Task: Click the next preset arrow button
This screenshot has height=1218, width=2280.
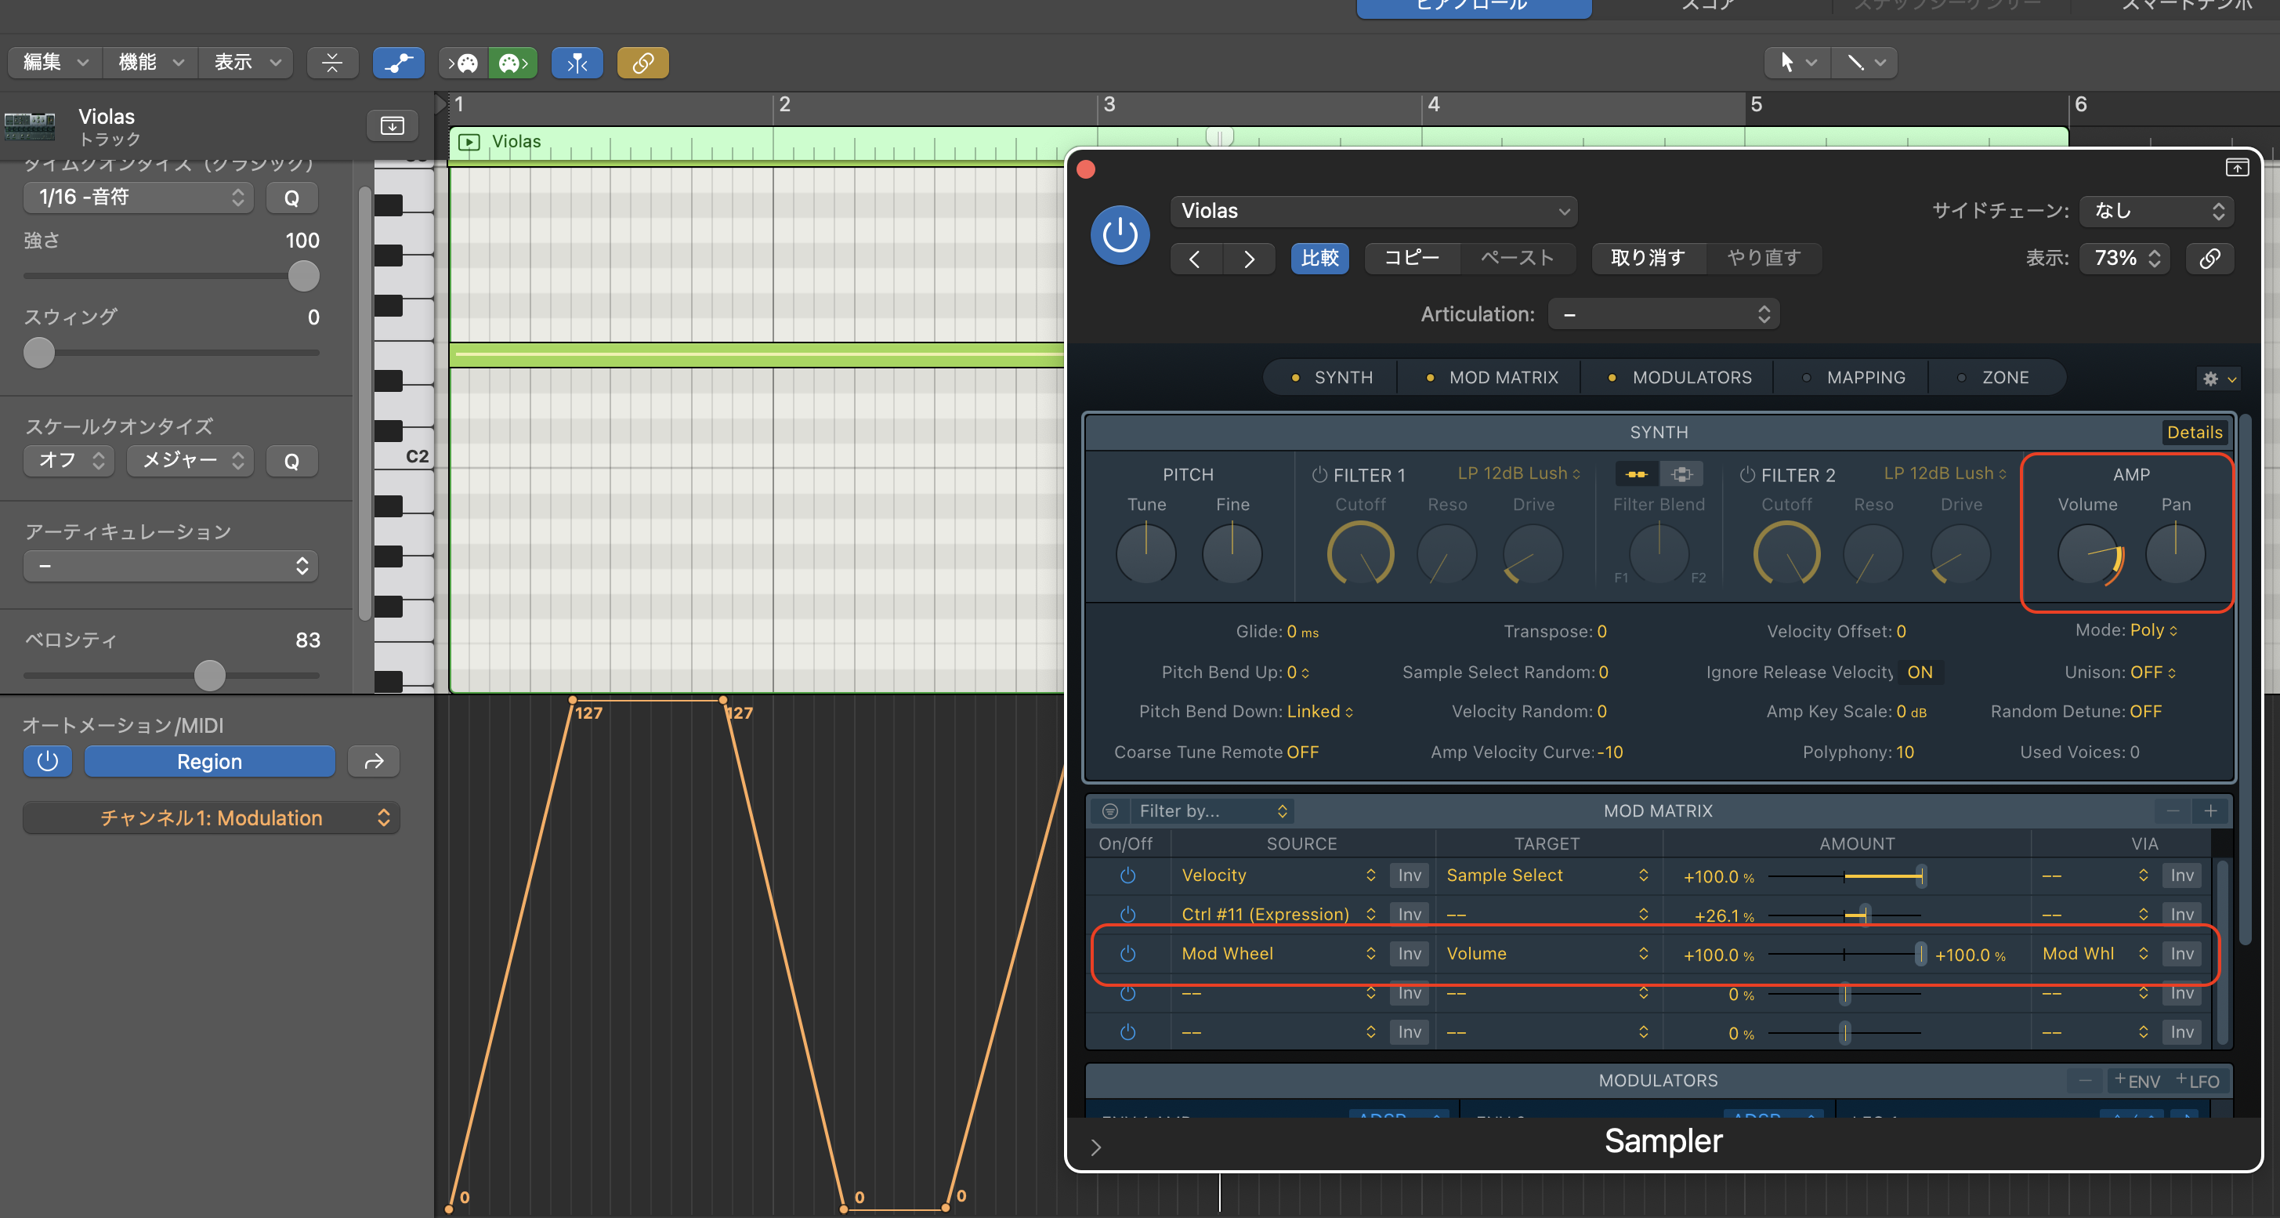Action: point(1249,259)
